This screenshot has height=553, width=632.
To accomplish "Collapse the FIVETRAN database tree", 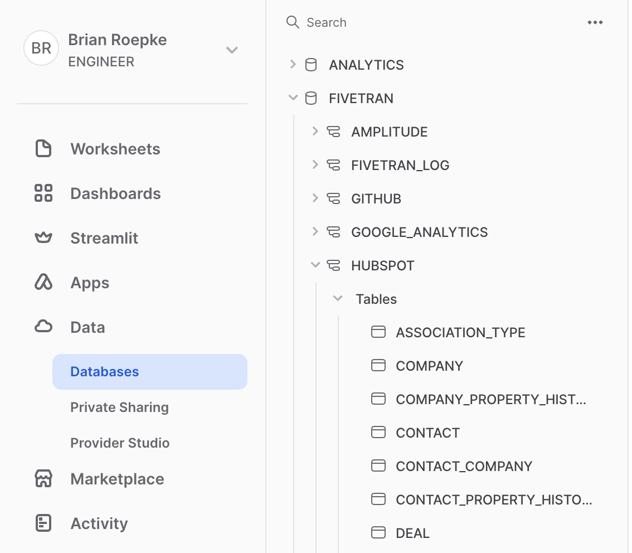I will 293,98.
